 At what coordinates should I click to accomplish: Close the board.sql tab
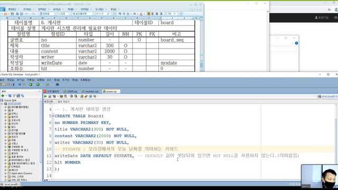pos(118,91)
